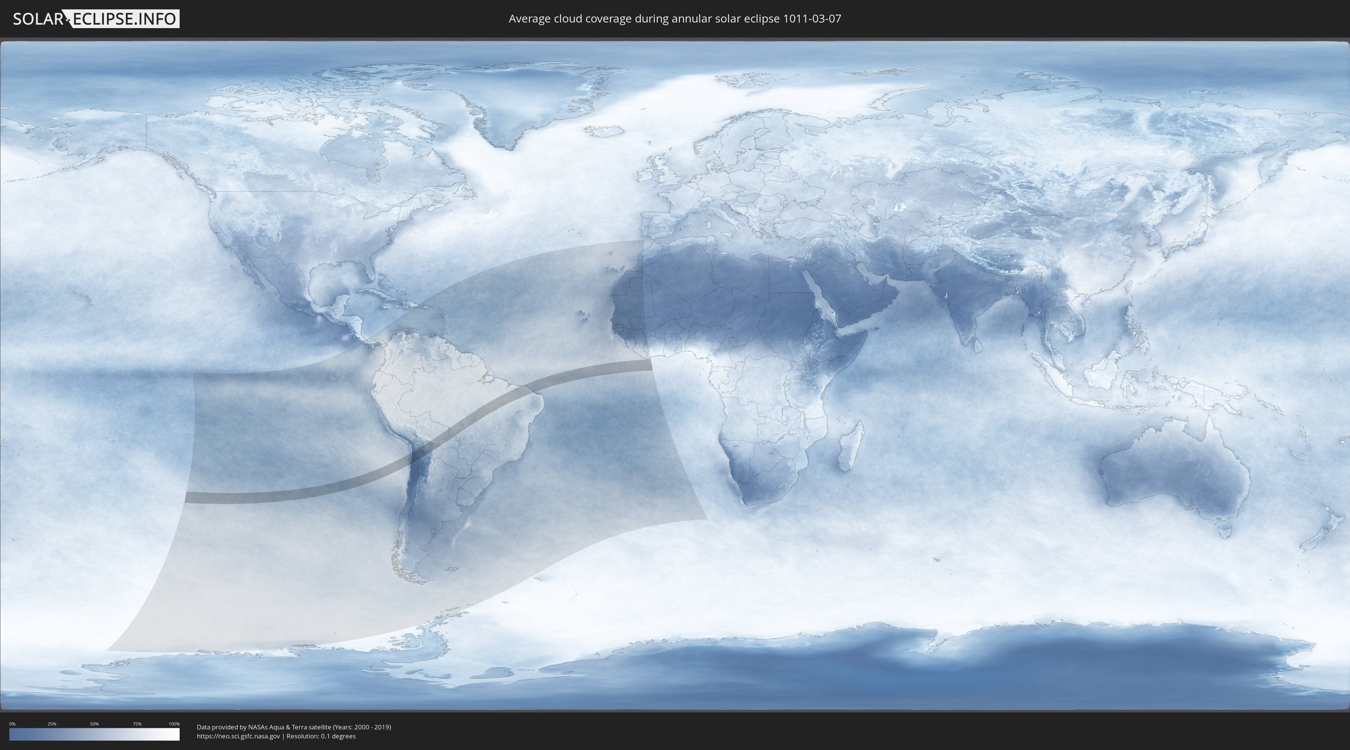
Task: Click the SOLAR-ECLIPSE.INFO logo
Action: click(x=96, y=19)
